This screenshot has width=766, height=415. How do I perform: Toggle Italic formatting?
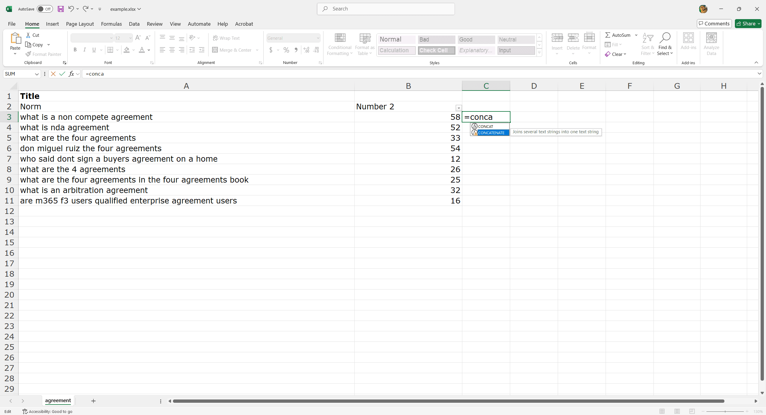(x=85, y=50)
